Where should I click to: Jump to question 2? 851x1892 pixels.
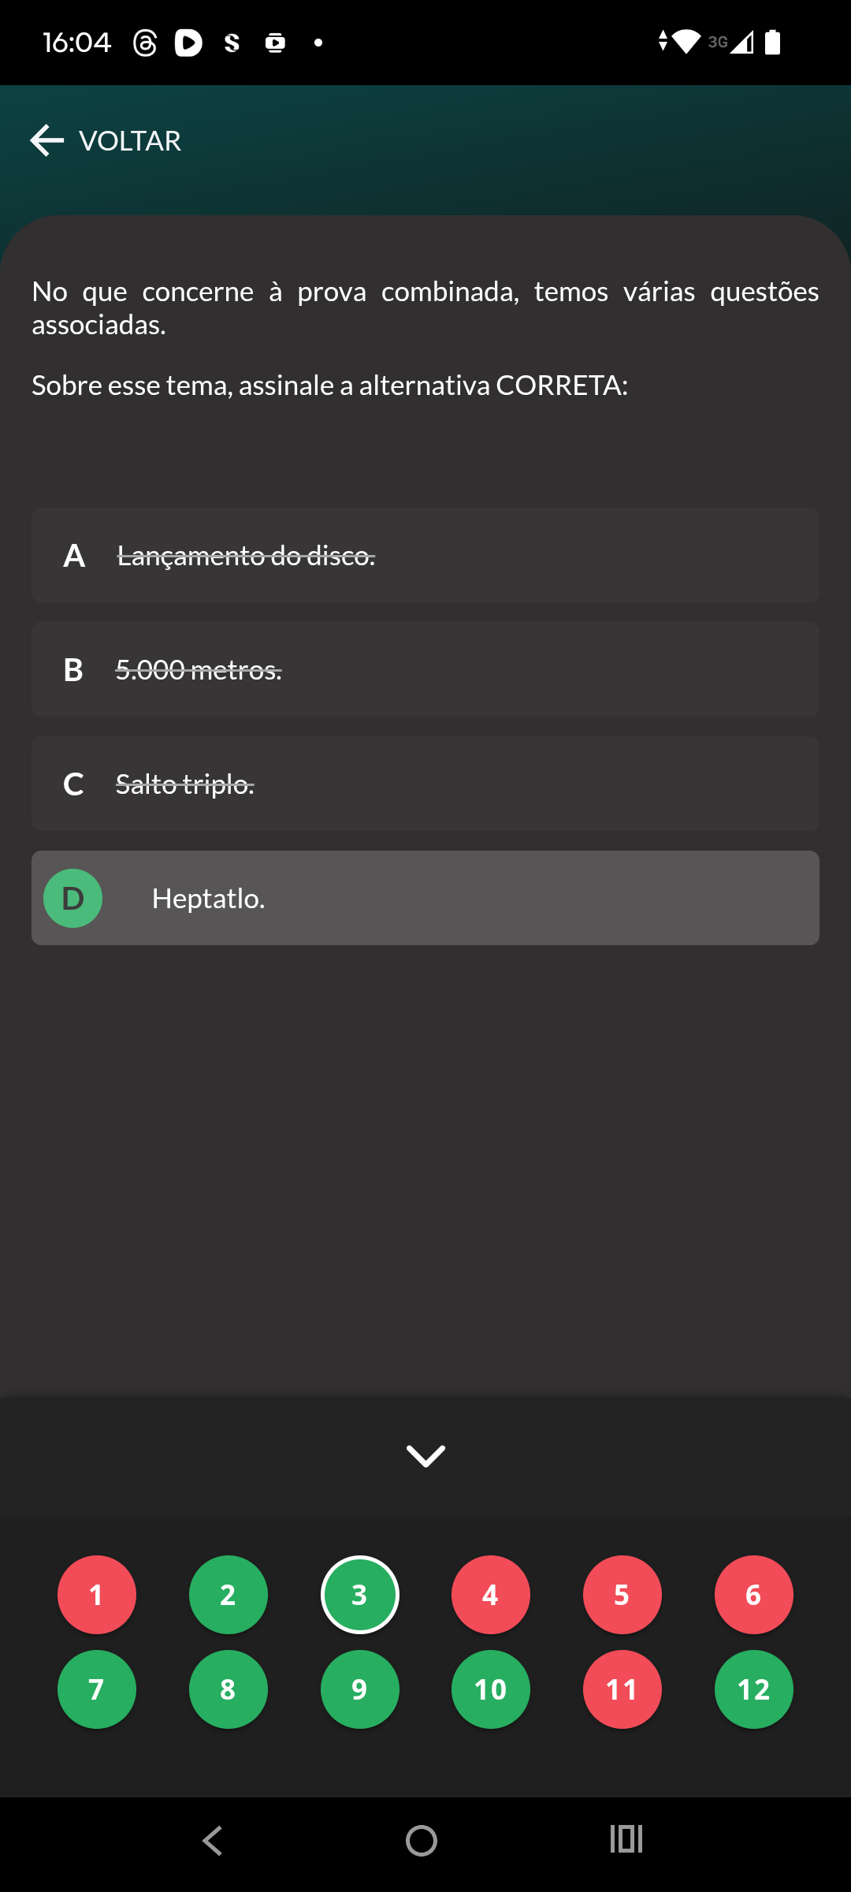pyautogui.click(x=229, y=1595)
